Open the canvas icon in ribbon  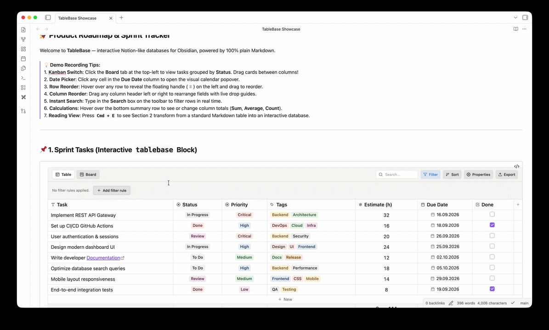pyautogui.click(x=23, y=49)
